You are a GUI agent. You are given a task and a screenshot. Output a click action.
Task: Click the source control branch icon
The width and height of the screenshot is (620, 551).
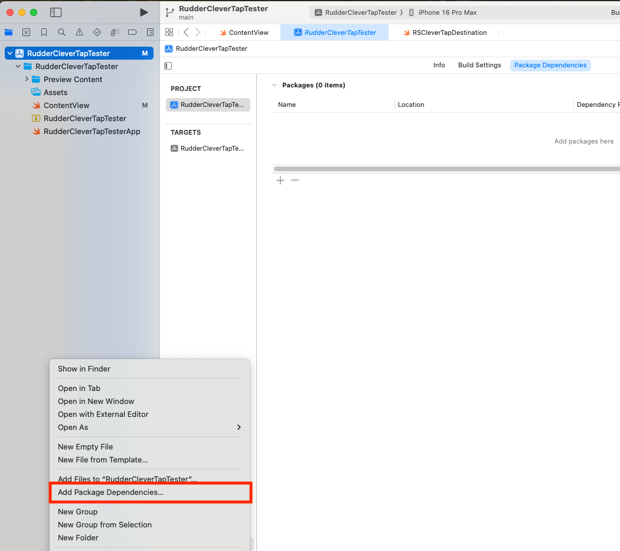[x=169, y=12]
